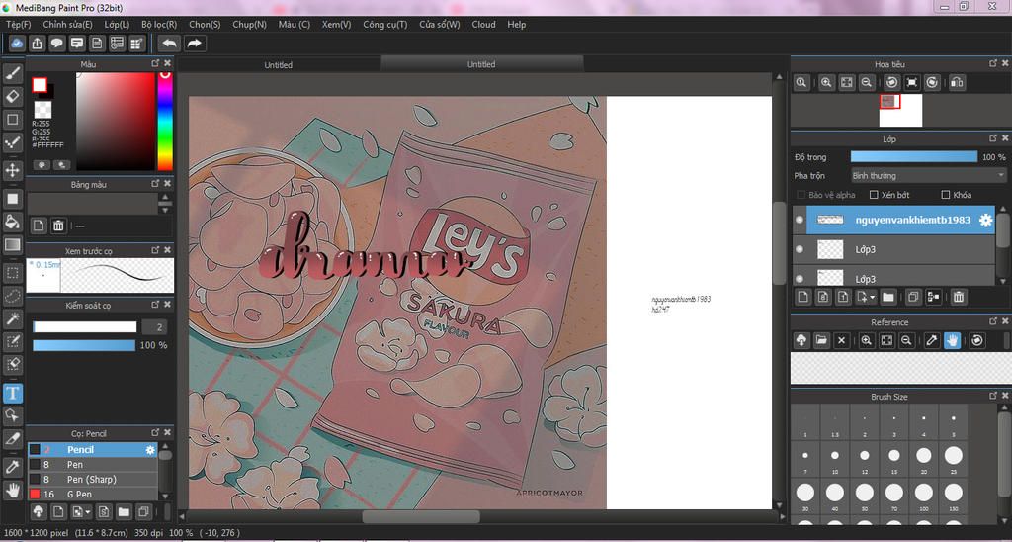This screenshot has width=1012, height=542.
Task: Toggle the Reference panel hand tool
Action: pos(952,340)
